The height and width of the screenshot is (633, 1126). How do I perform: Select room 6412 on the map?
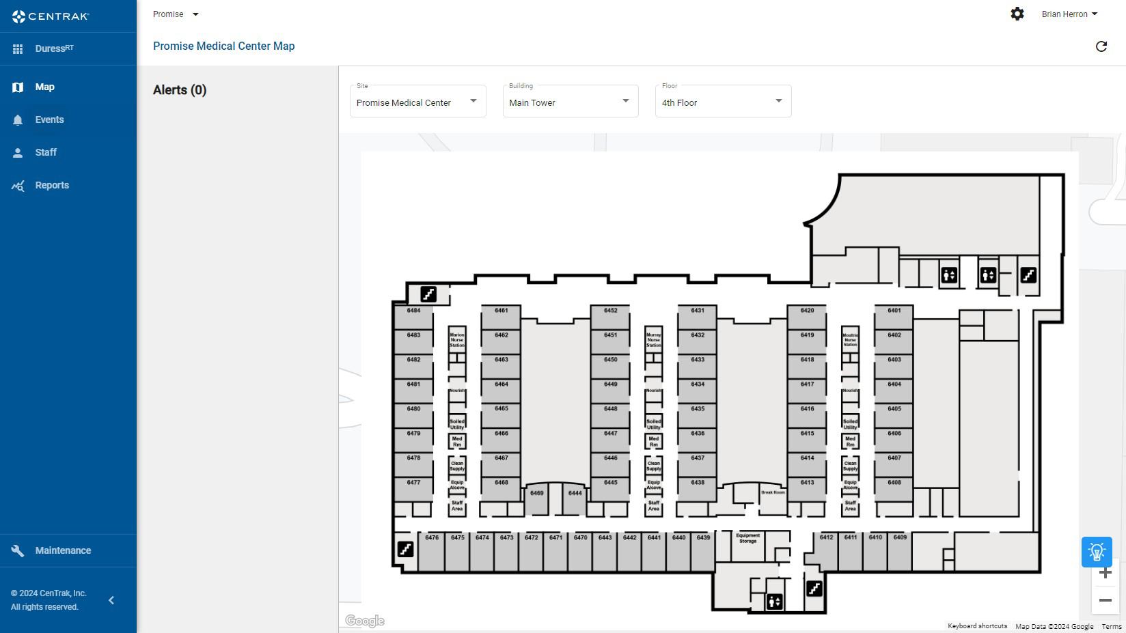[826, 552]
